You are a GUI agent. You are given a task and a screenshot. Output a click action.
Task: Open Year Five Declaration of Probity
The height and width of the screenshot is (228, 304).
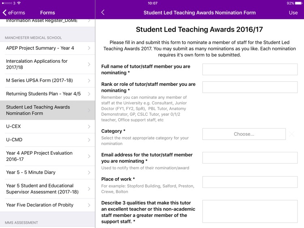(47, 205)
